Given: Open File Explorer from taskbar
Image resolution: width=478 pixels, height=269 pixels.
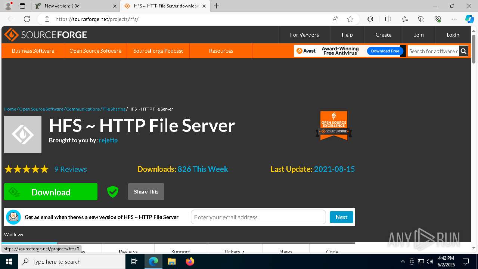Looking at the screenshot, I should point(171,262).
